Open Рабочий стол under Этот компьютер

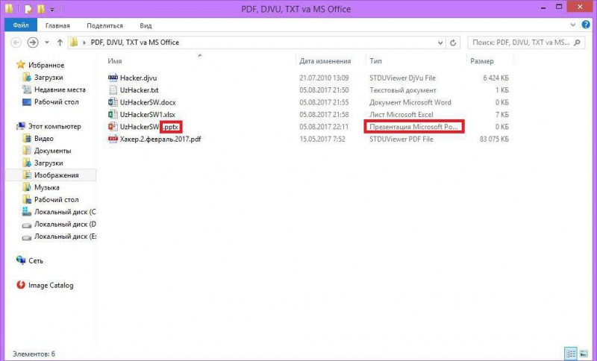tap(57, 199)
